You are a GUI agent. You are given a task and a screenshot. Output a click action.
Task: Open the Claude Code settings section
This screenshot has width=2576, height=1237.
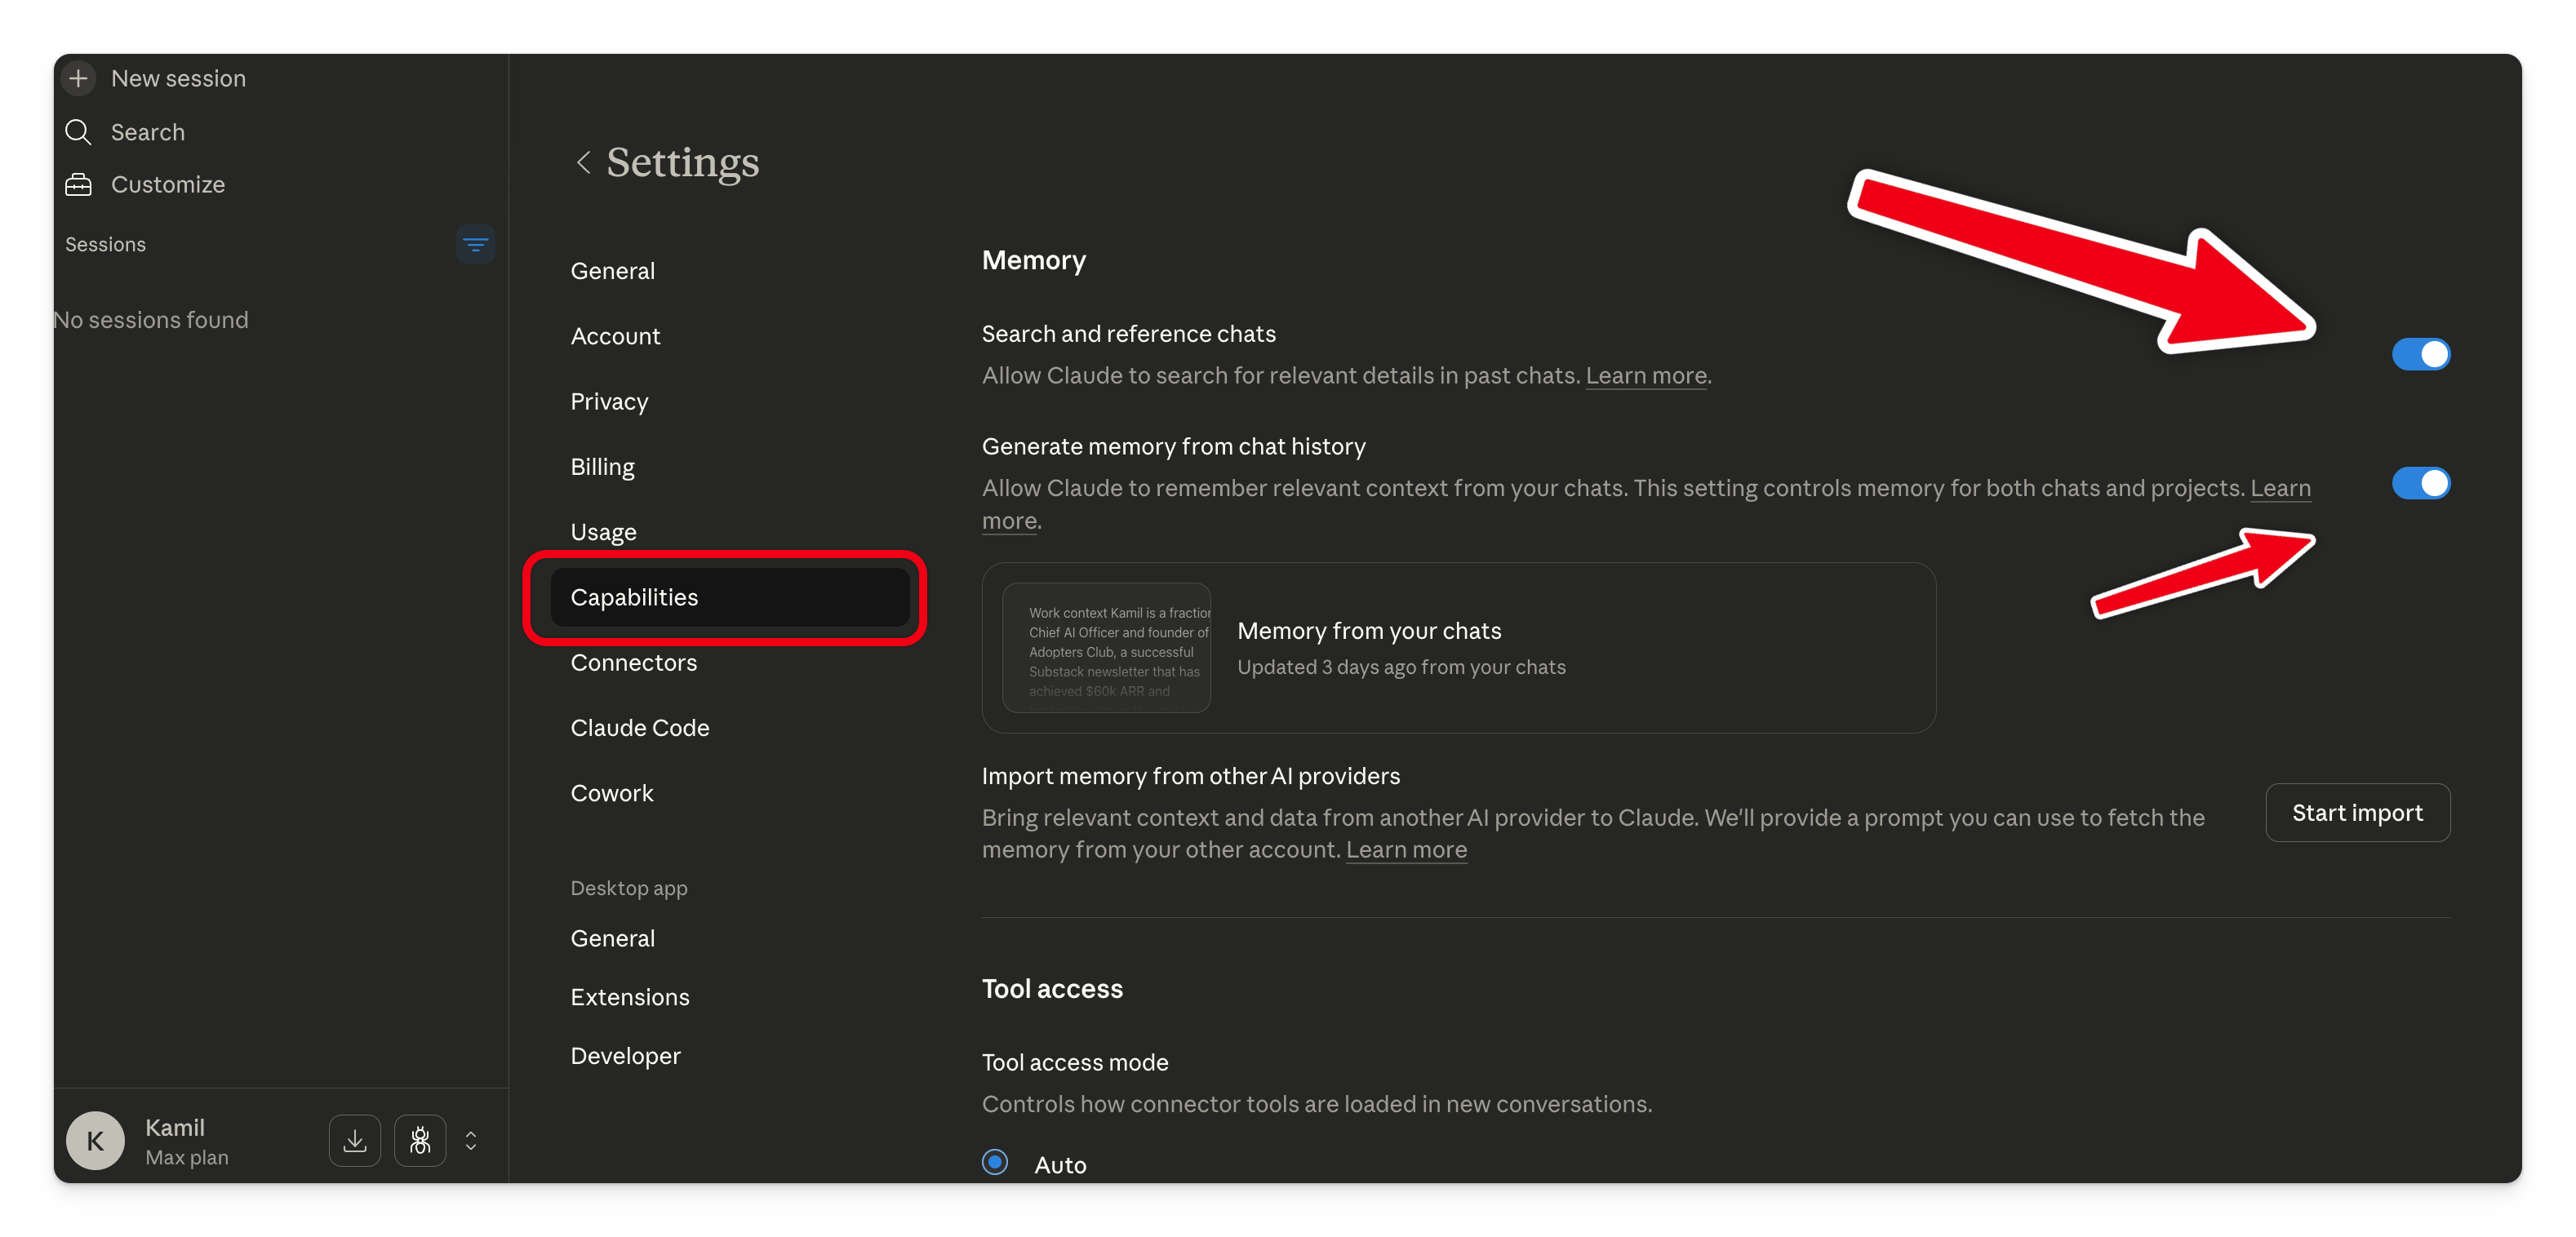[639, 728]
